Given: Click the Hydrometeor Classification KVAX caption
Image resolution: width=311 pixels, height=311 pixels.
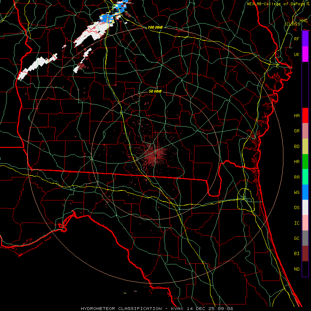Looking at the screenshot, I should [x=157, y=309].
